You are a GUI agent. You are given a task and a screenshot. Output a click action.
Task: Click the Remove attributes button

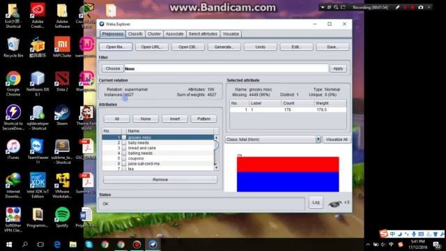(x=160, y=180)
